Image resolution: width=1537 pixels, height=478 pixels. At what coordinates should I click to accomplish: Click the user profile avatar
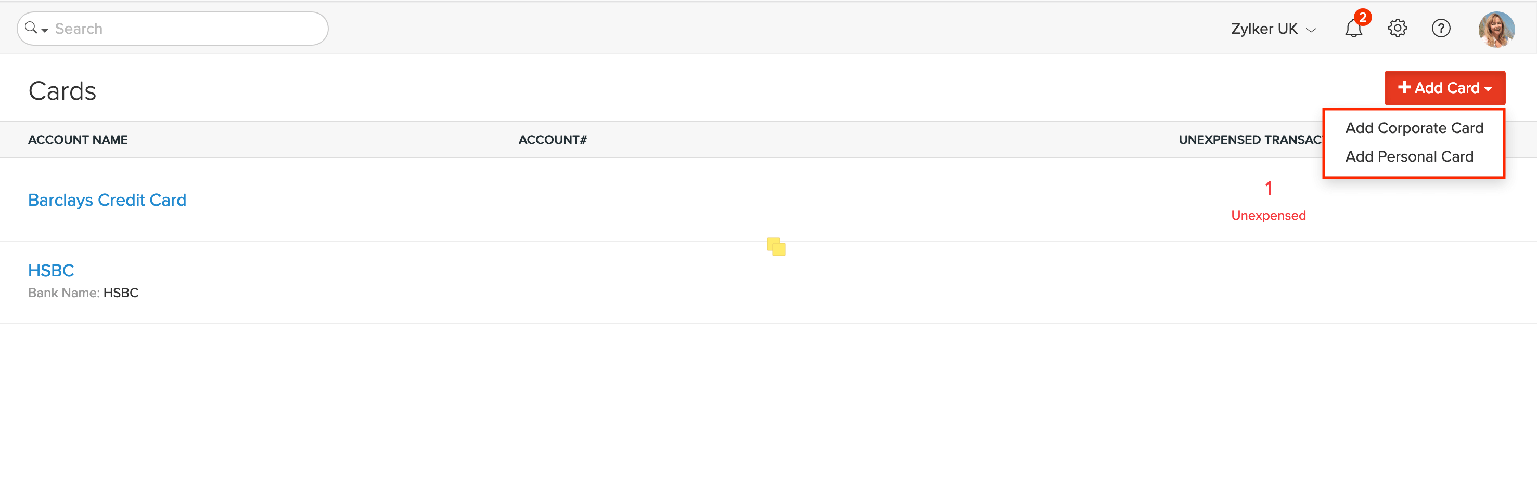click(1496, 29)
